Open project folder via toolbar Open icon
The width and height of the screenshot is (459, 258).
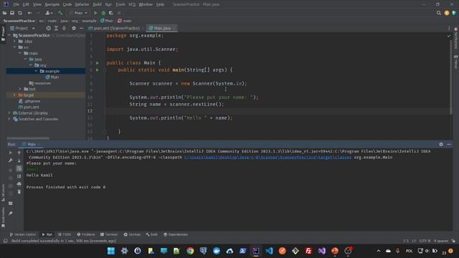pos(5,13)
